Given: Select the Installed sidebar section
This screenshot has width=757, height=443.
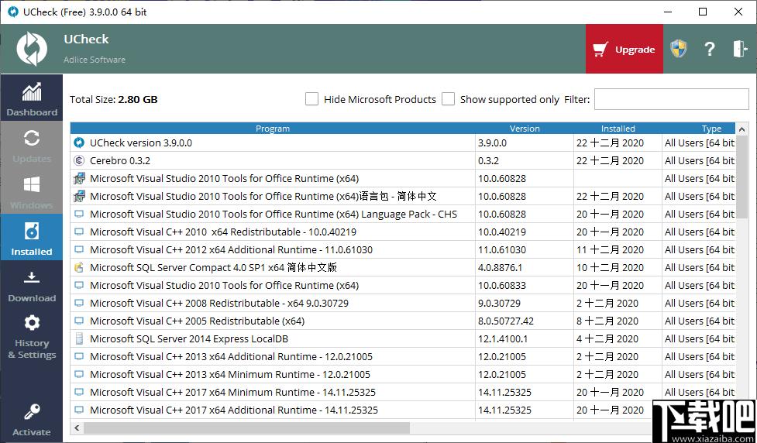Looking at the screenshot, I should pos(32,237).
